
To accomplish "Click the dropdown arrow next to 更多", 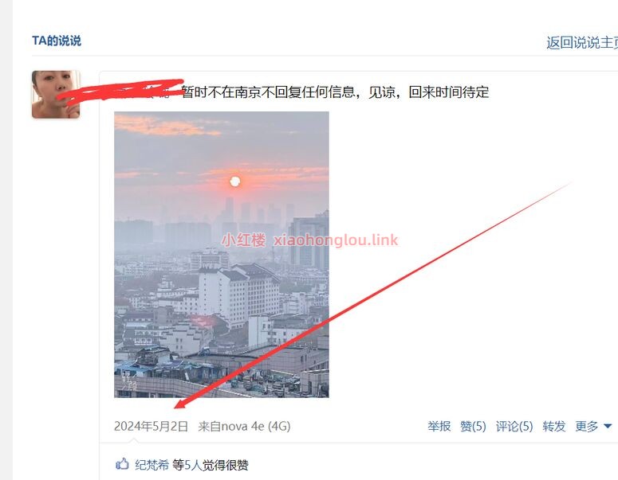I will [x=608, y=426].
